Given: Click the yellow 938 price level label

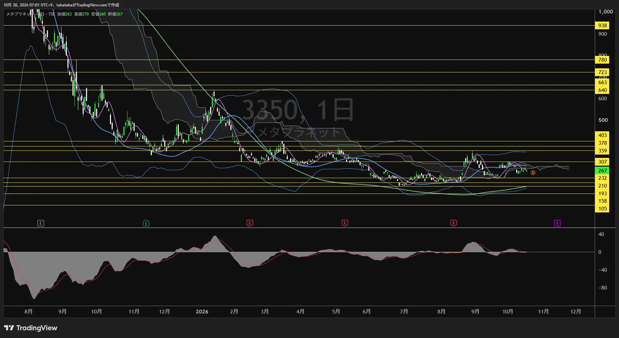Looking at the screenshot, I should tap(602, 26).
